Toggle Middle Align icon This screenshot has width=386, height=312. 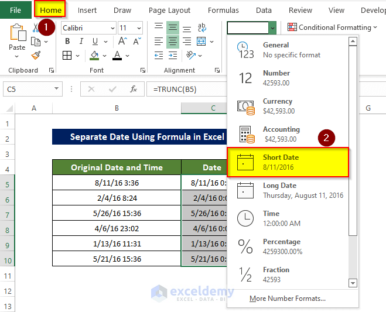(x=173, y=28)
